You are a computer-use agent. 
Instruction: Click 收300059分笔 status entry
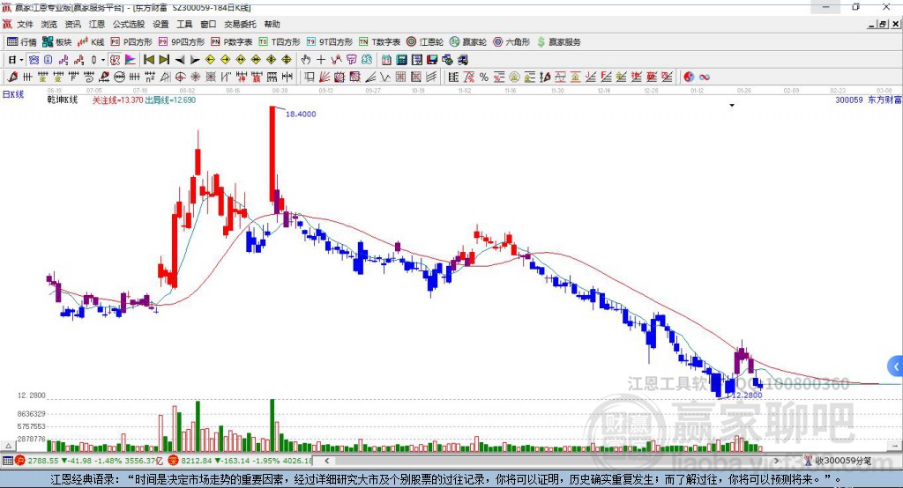(839, 461)
